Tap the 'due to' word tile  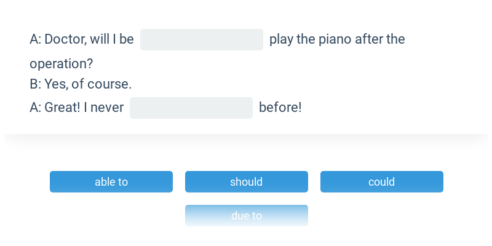click(x=247, y=216)
